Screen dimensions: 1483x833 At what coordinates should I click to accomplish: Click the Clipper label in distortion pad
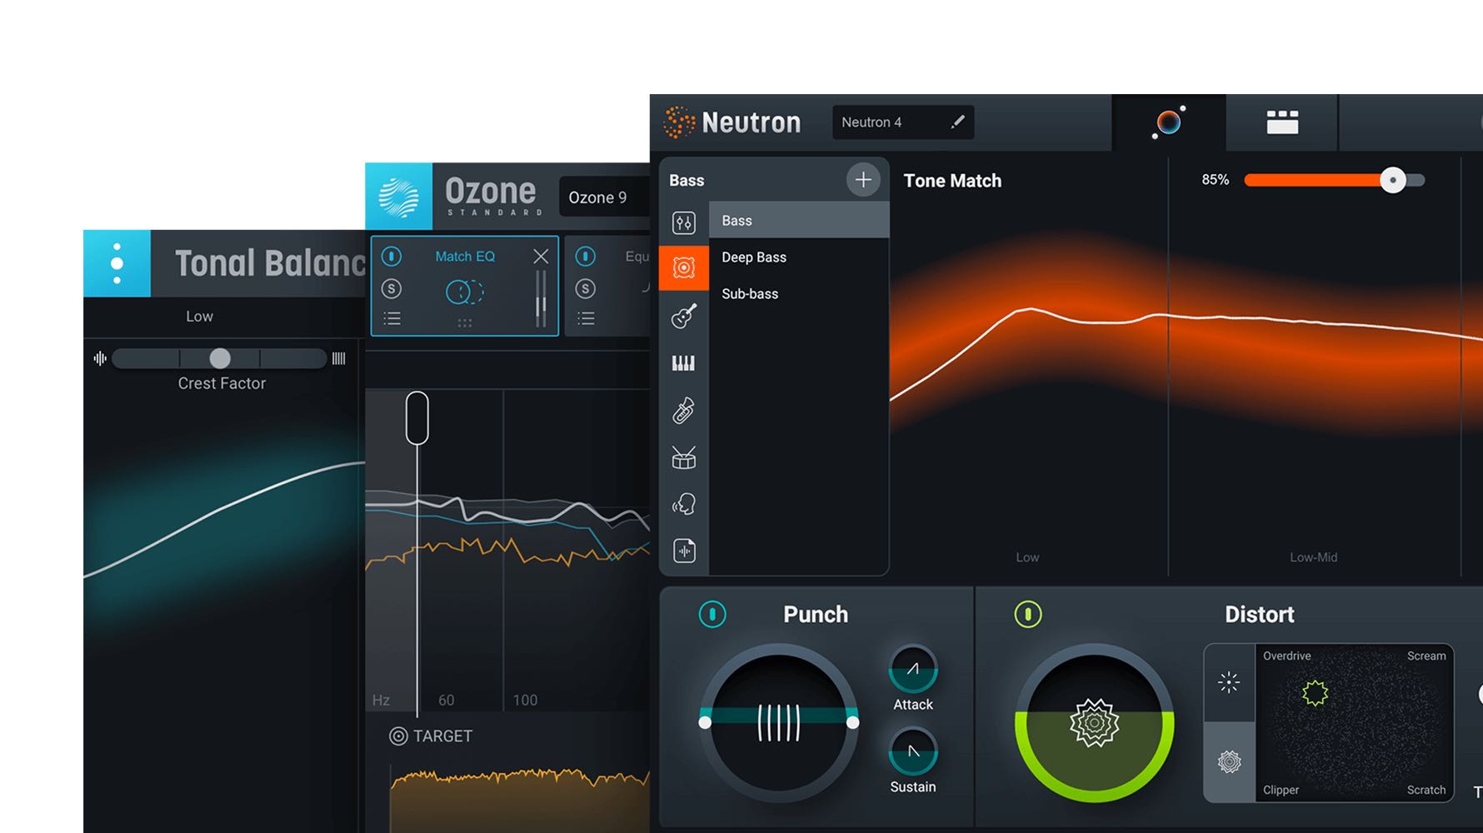click(1281, 791)
